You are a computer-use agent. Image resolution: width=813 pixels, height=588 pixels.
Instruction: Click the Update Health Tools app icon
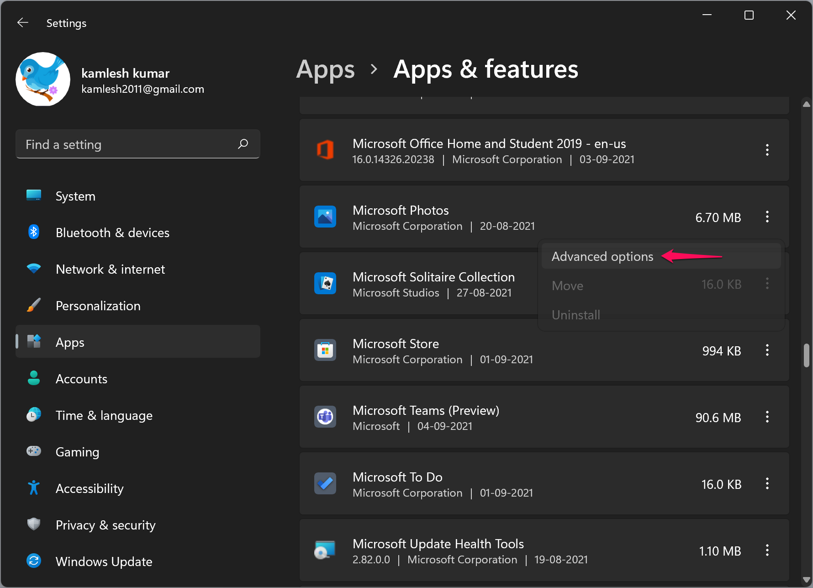point(325,550)
